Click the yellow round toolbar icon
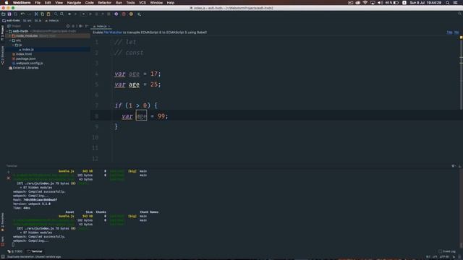This screenshot has height=260, width=463. coord(131,14)
